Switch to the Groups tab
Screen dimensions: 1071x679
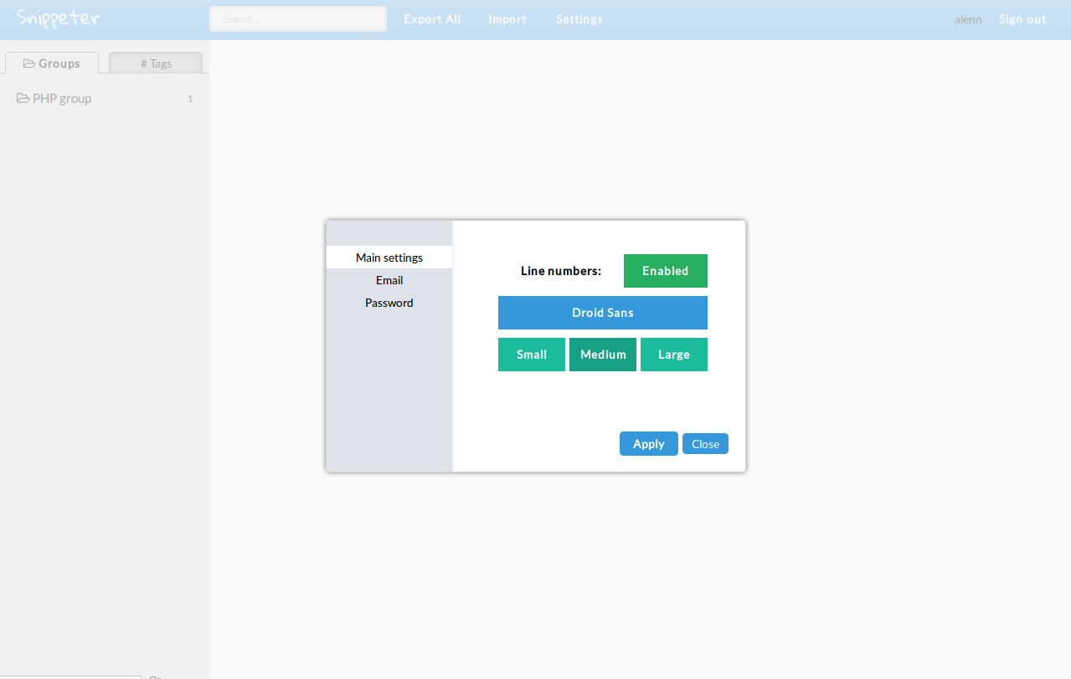pyautogui.click(x=52, y=64)
